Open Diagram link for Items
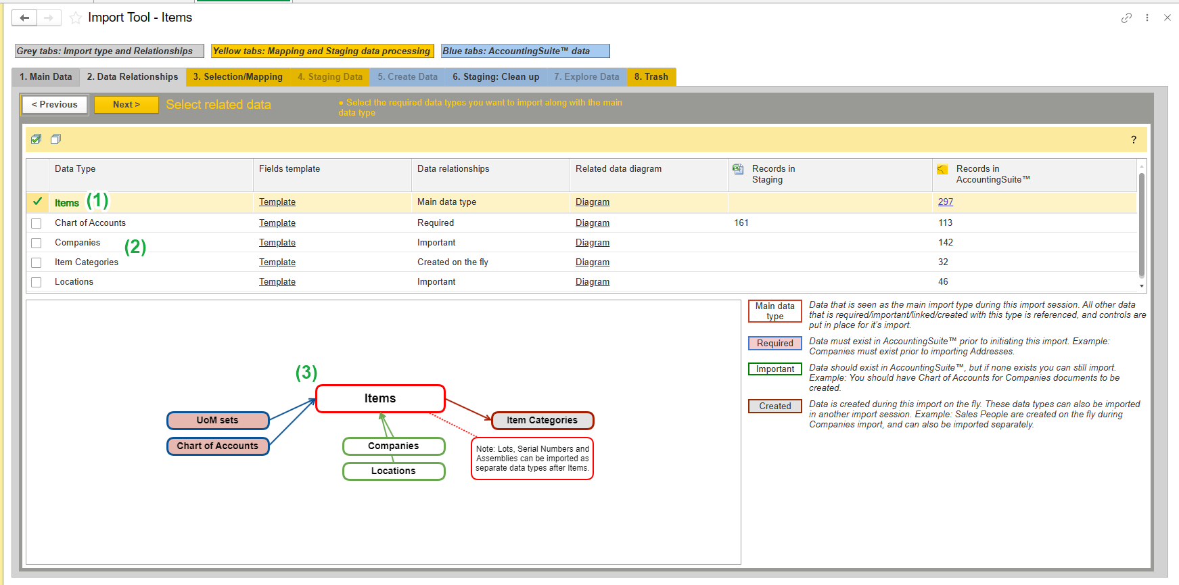The height and width of the screenshot is (585, 1179). [x=593, y=202]
